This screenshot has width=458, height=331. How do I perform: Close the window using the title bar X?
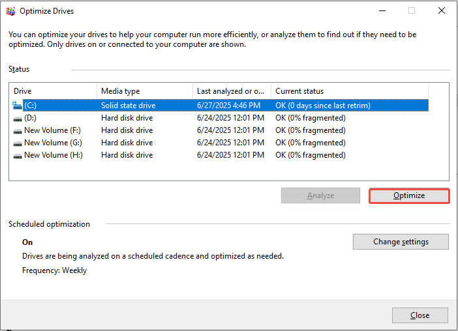[442, 10]
